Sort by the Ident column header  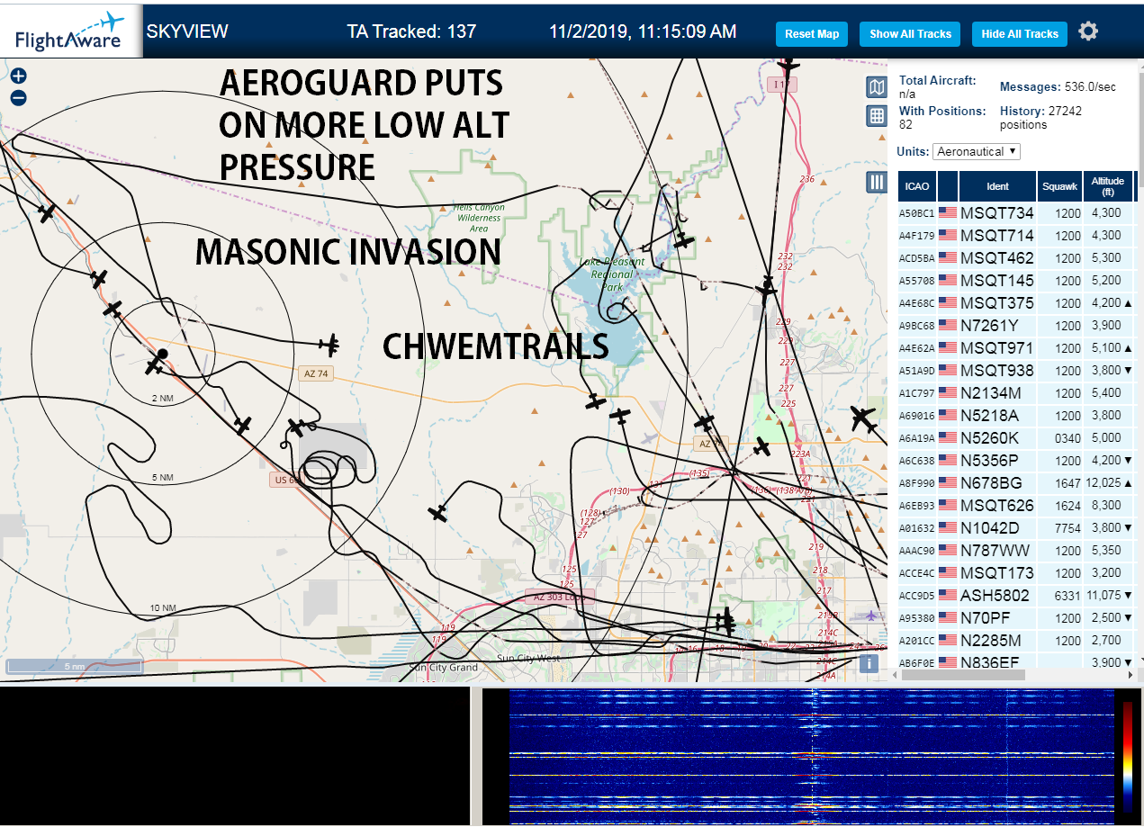(997, 186)
